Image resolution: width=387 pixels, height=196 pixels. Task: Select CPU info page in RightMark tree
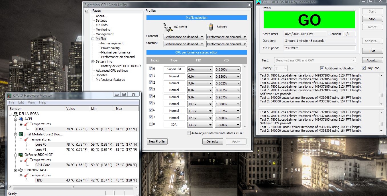point(102,25)
